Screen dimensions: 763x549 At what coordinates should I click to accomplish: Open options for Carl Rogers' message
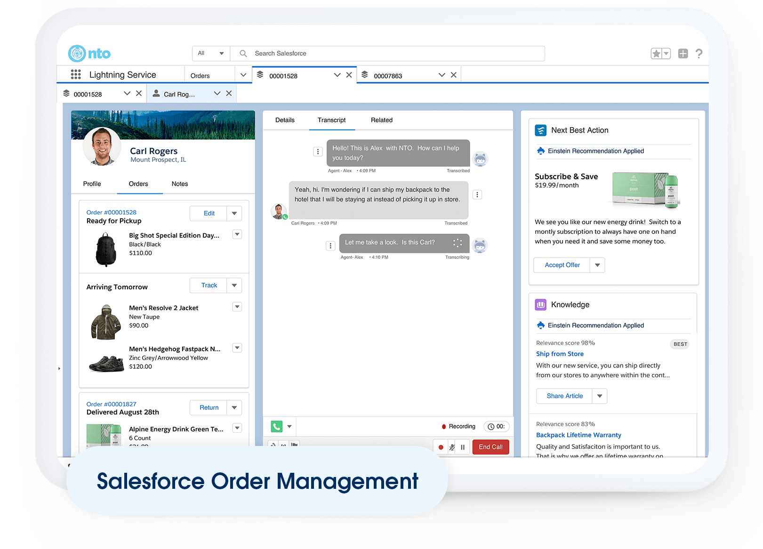(x=477, y=194)
